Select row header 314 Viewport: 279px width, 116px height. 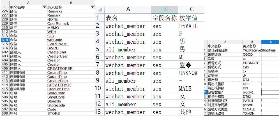(4, 40)
